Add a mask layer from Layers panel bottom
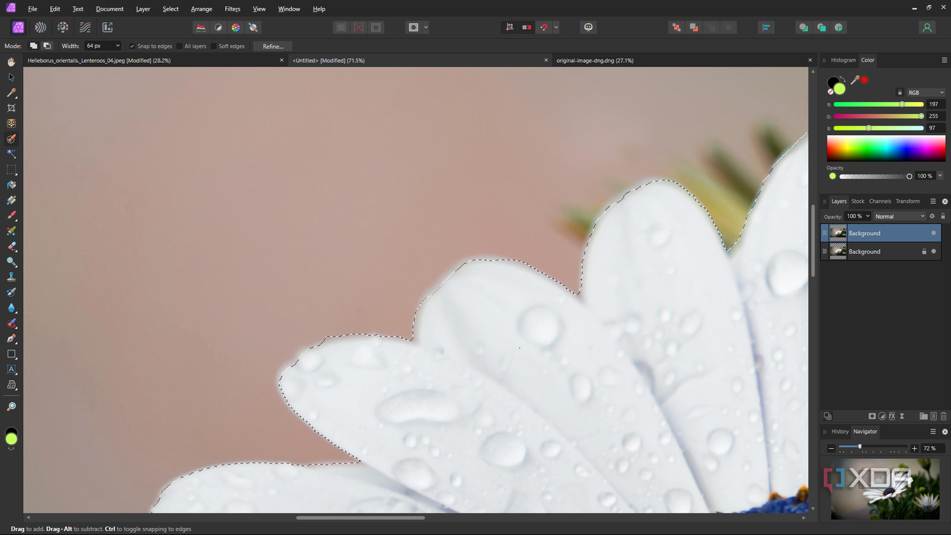This screenshot has width=951, height=535. pos(872,416)
